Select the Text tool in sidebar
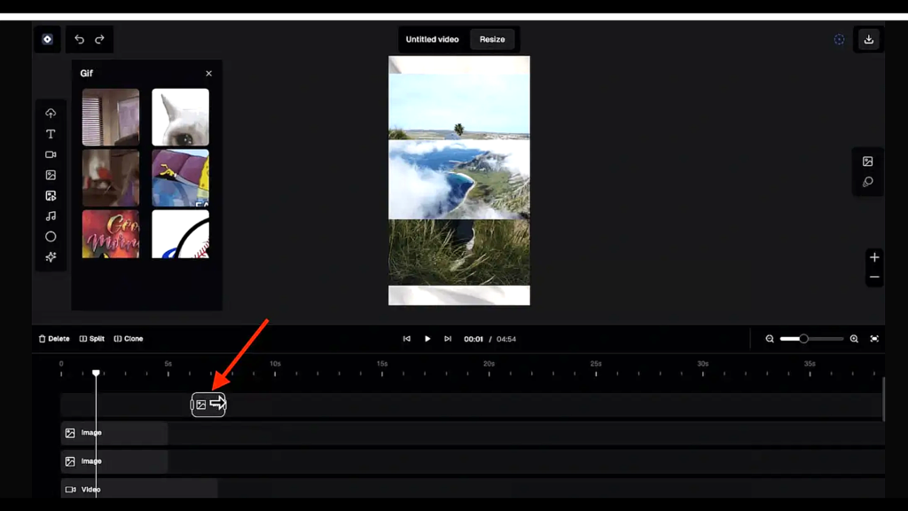Image resolution: width=908 pixels, height=511 pixels. [x=51, y=134]
